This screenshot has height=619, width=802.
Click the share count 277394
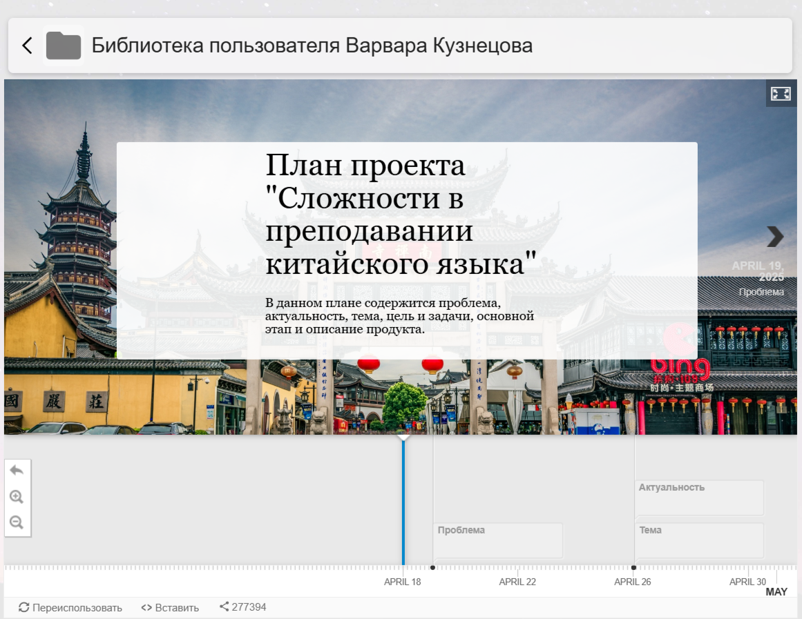click(x=243, y=607)
